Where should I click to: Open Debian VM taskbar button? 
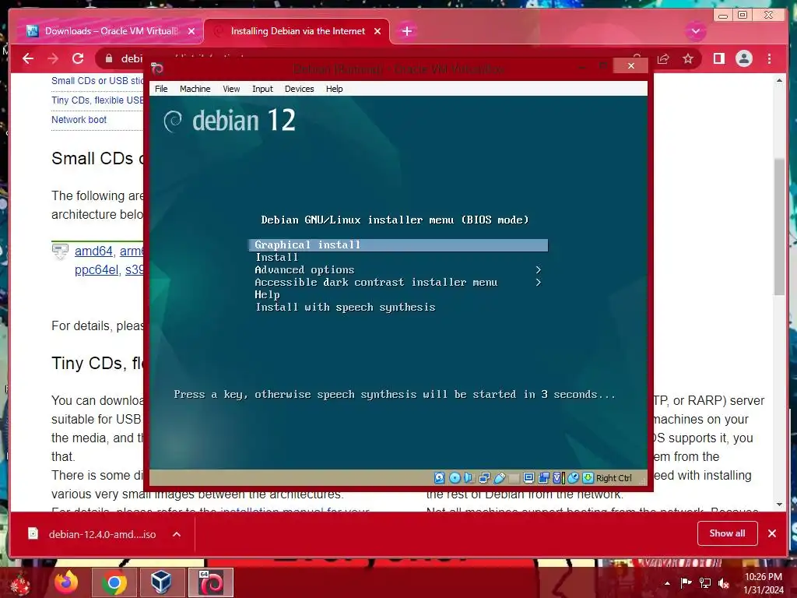coord(210,582)
